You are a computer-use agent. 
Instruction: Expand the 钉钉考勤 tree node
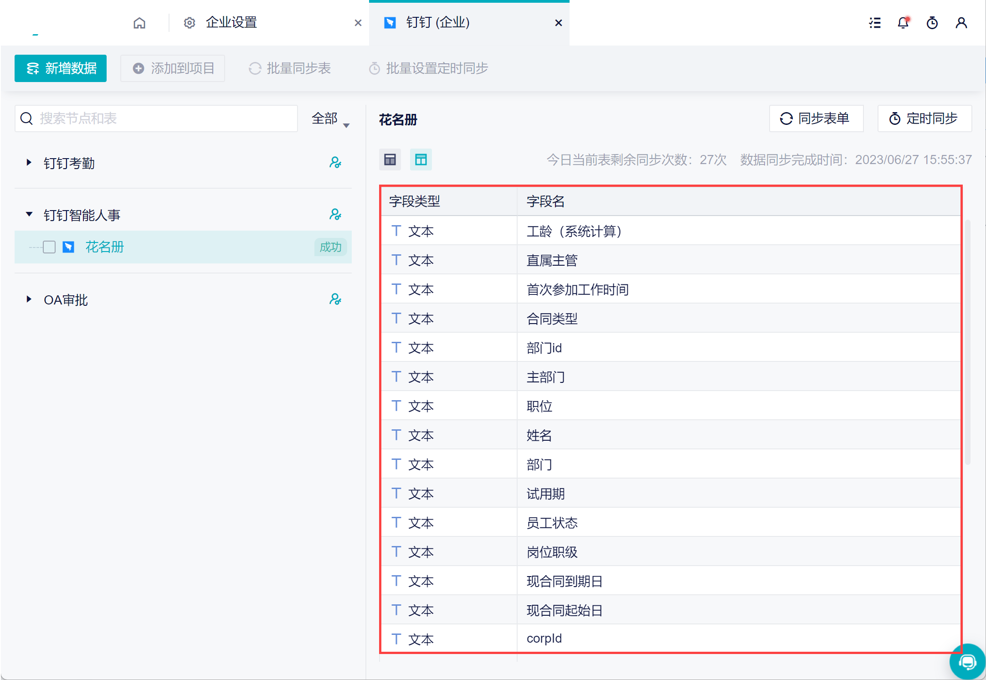pyautogui.click(x=29, y=163)
